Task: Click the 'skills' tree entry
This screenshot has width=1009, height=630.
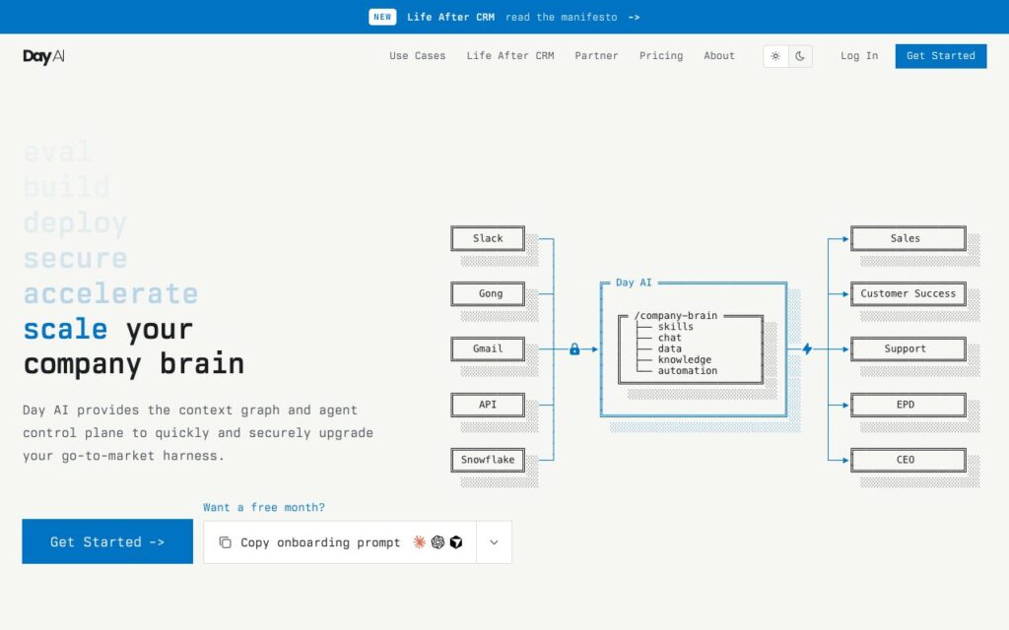Action: (x=676, y=327)
